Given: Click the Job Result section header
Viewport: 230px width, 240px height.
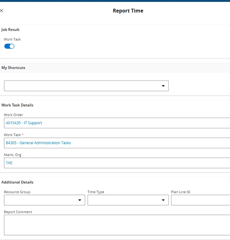Looking at the screenshot, I should (x=10, y=30).
